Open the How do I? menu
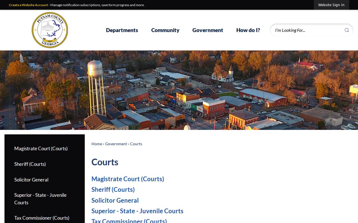This screenshot has width=358, height=223. 248,30
